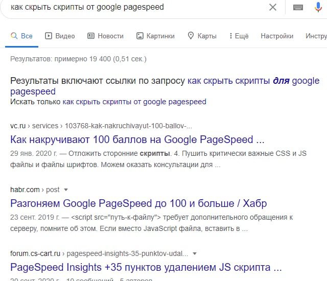Switch to the Новости tab
Image resolution: width=327 pixels, height=281 pixels.
tap(106, 36)
